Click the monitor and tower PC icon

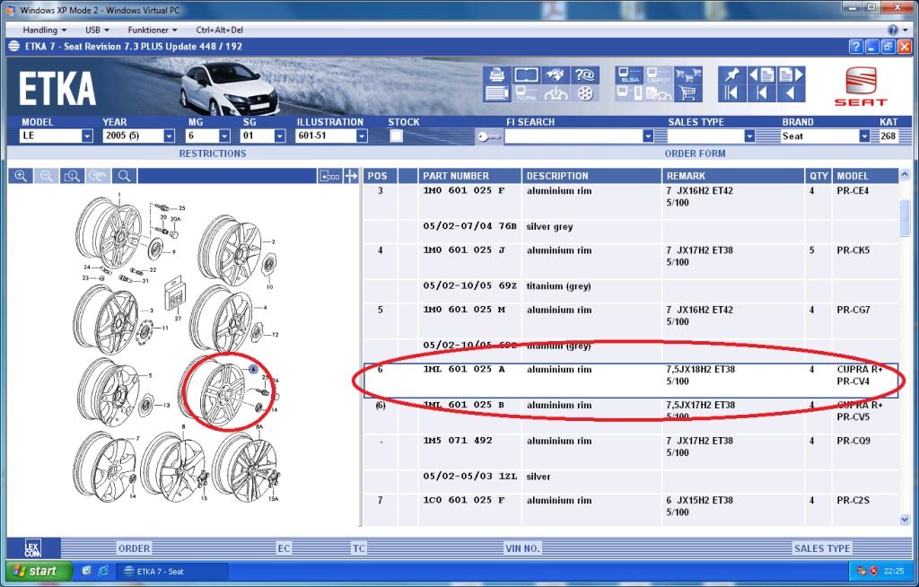[x=629, y=93]
